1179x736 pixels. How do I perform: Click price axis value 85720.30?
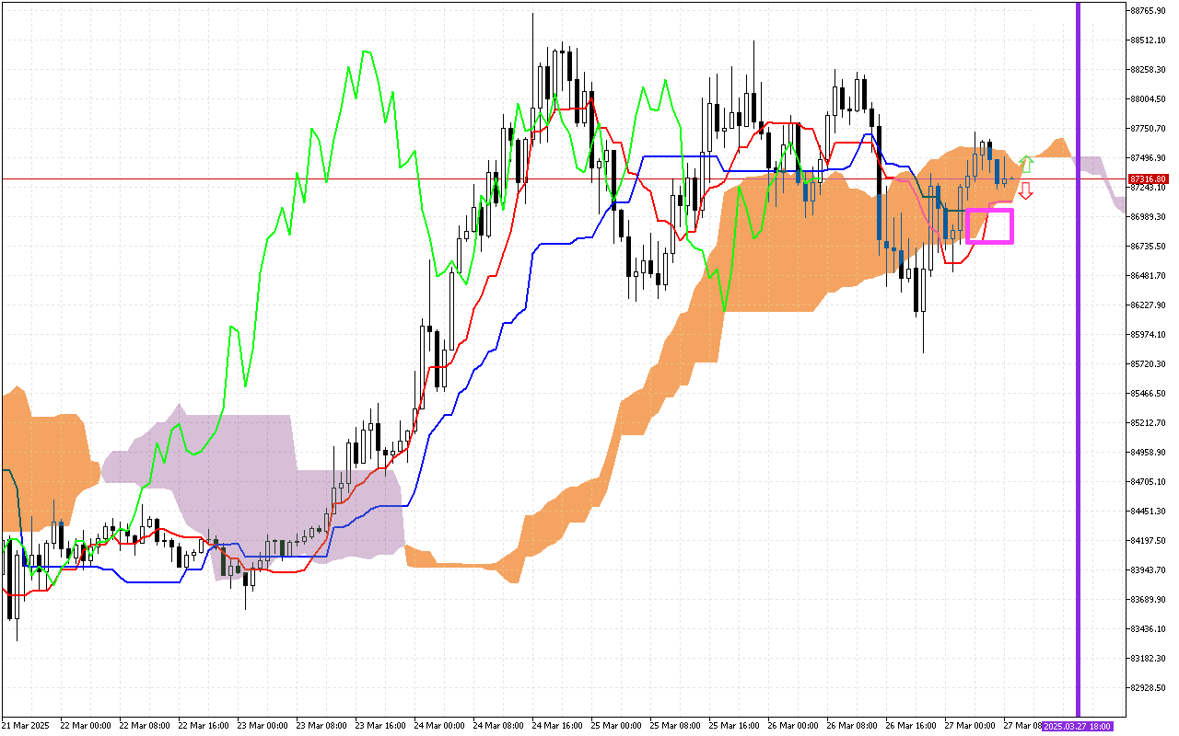click(x=1148, y=364)
